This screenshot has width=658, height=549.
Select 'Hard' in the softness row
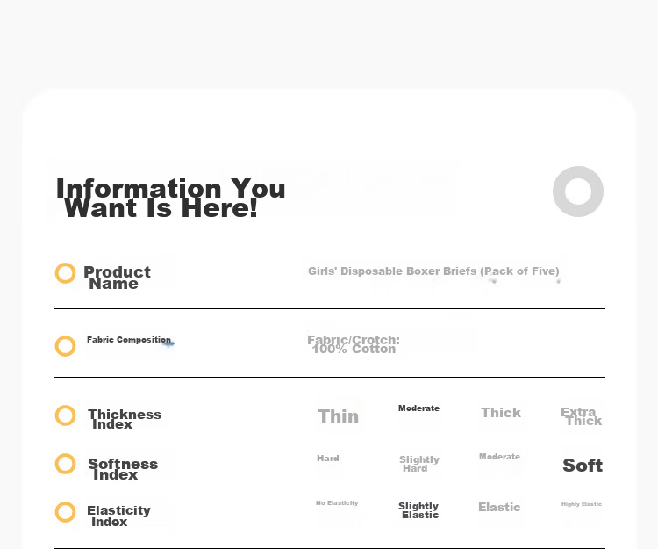(328, 459)
